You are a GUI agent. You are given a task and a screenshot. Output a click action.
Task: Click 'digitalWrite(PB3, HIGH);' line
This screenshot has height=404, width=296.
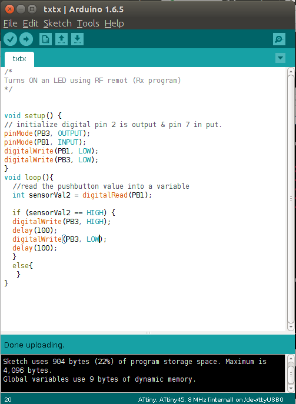pos(62,222)
